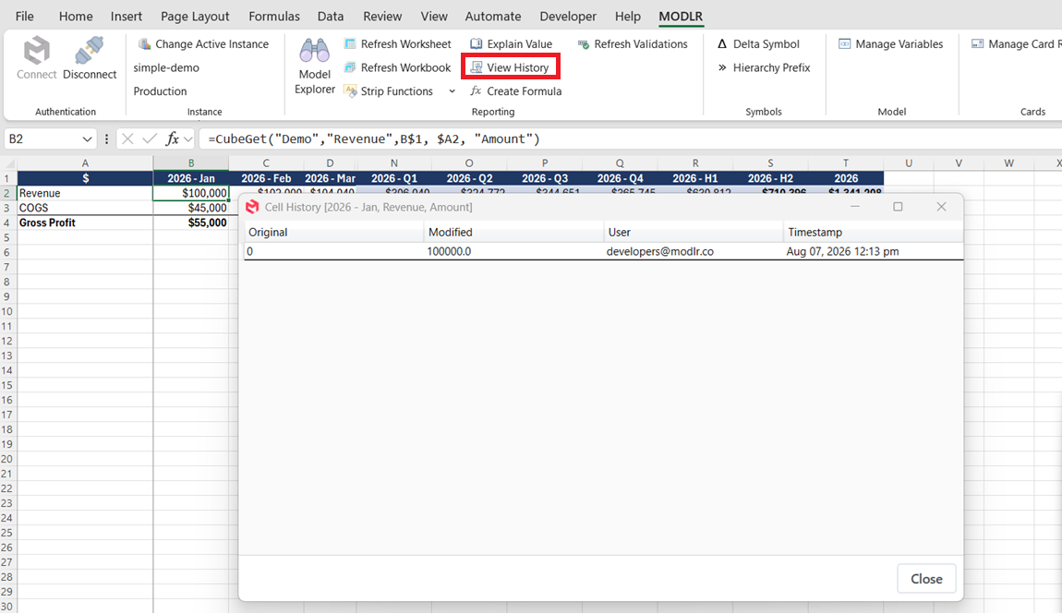Screen dimensions: 1062x614
Task: Switch to the Page Layout tab
Action: click(x=195, y=17)
